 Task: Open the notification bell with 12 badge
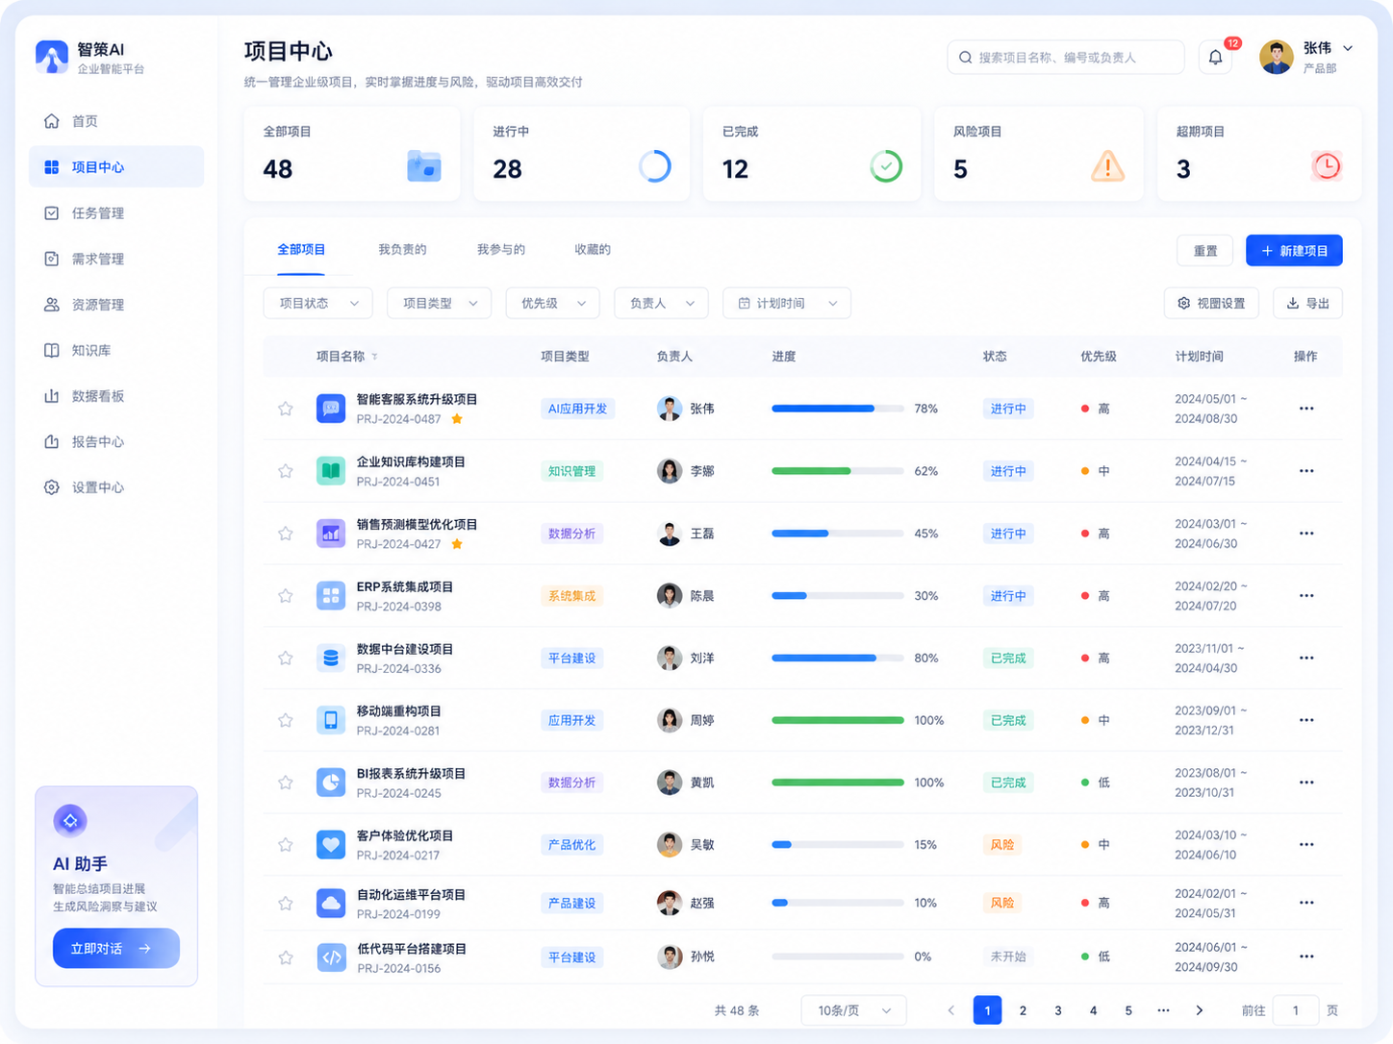[x=1216, y=58]
